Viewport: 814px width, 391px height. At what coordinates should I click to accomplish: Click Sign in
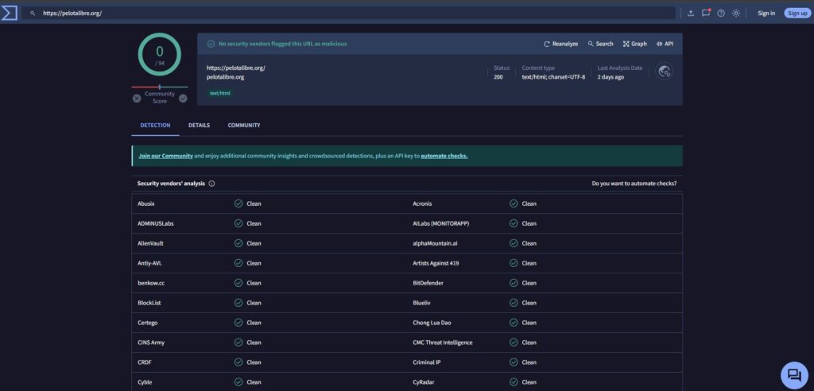point(766,13)
